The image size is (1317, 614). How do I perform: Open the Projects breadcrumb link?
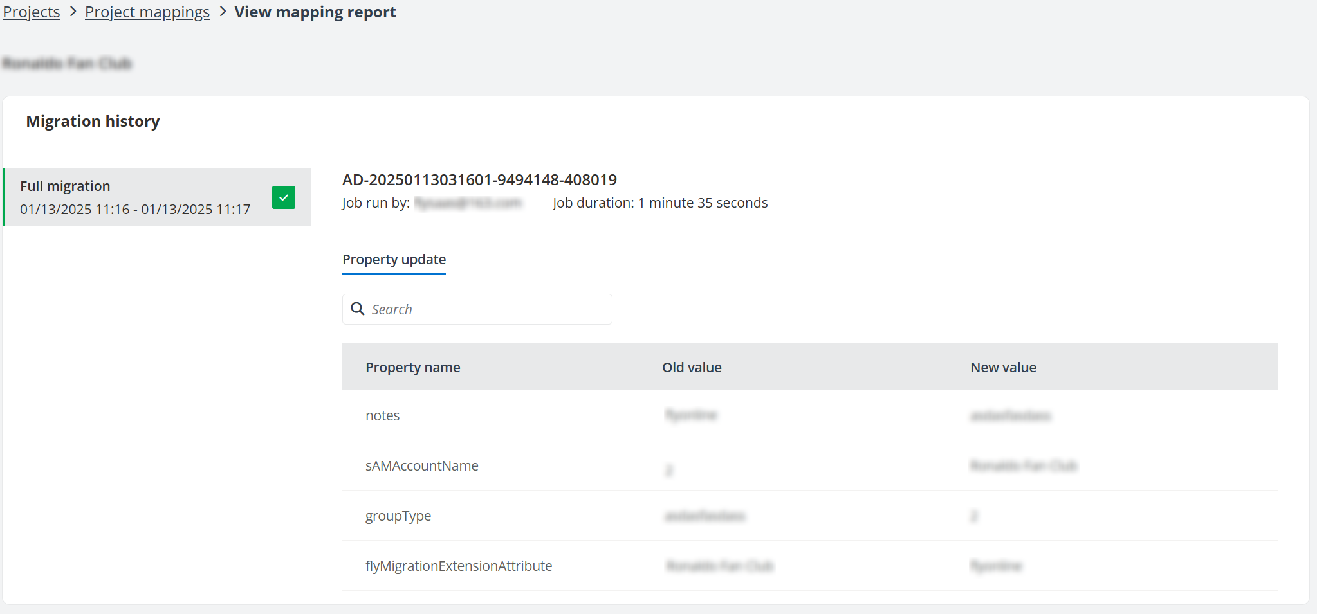32,12
